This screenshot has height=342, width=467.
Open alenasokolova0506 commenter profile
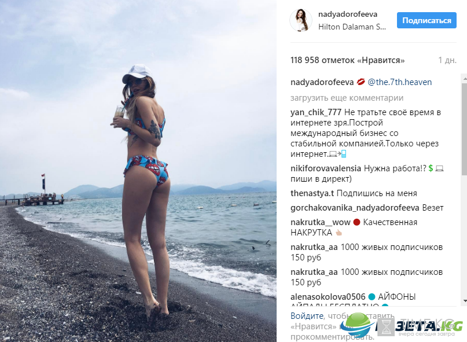[x=328, y=297]
